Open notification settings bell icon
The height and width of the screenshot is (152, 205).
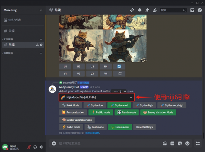tap(140, 10)
